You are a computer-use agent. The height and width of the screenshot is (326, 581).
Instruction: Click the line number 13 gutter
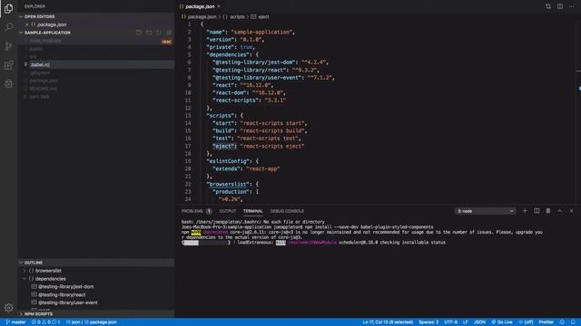coord(188,116)
